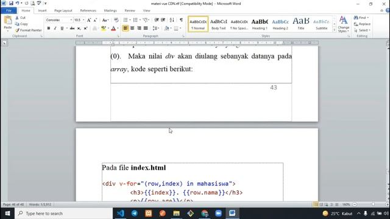
Task: Open File Explorer from the taskbar
Action: (x=176, y=214)
